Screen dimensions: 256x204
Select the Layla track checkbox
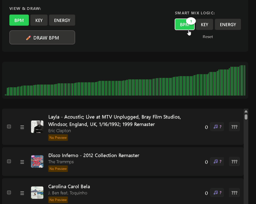pos(9,127)
